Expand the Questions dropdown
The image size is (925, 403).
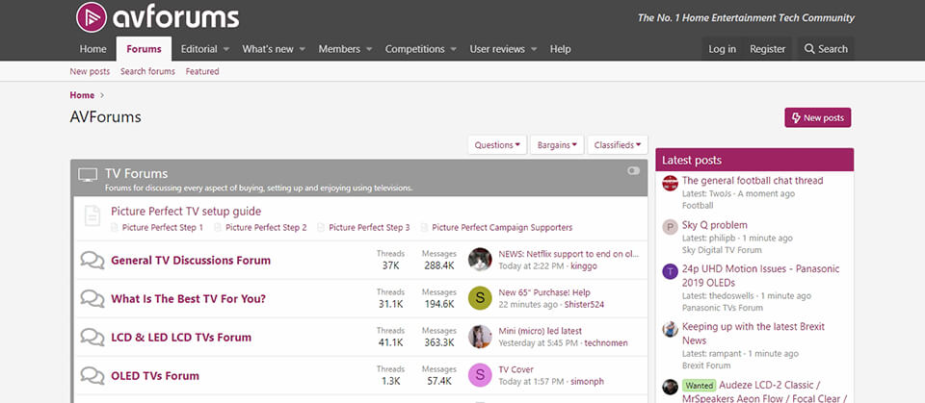click(x=497, y=144)
